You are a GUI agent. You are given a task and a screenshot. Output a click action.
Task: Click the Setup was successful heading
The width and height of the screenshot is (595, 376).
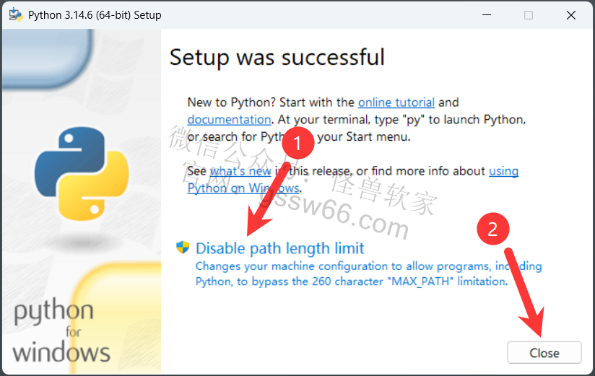277,57
